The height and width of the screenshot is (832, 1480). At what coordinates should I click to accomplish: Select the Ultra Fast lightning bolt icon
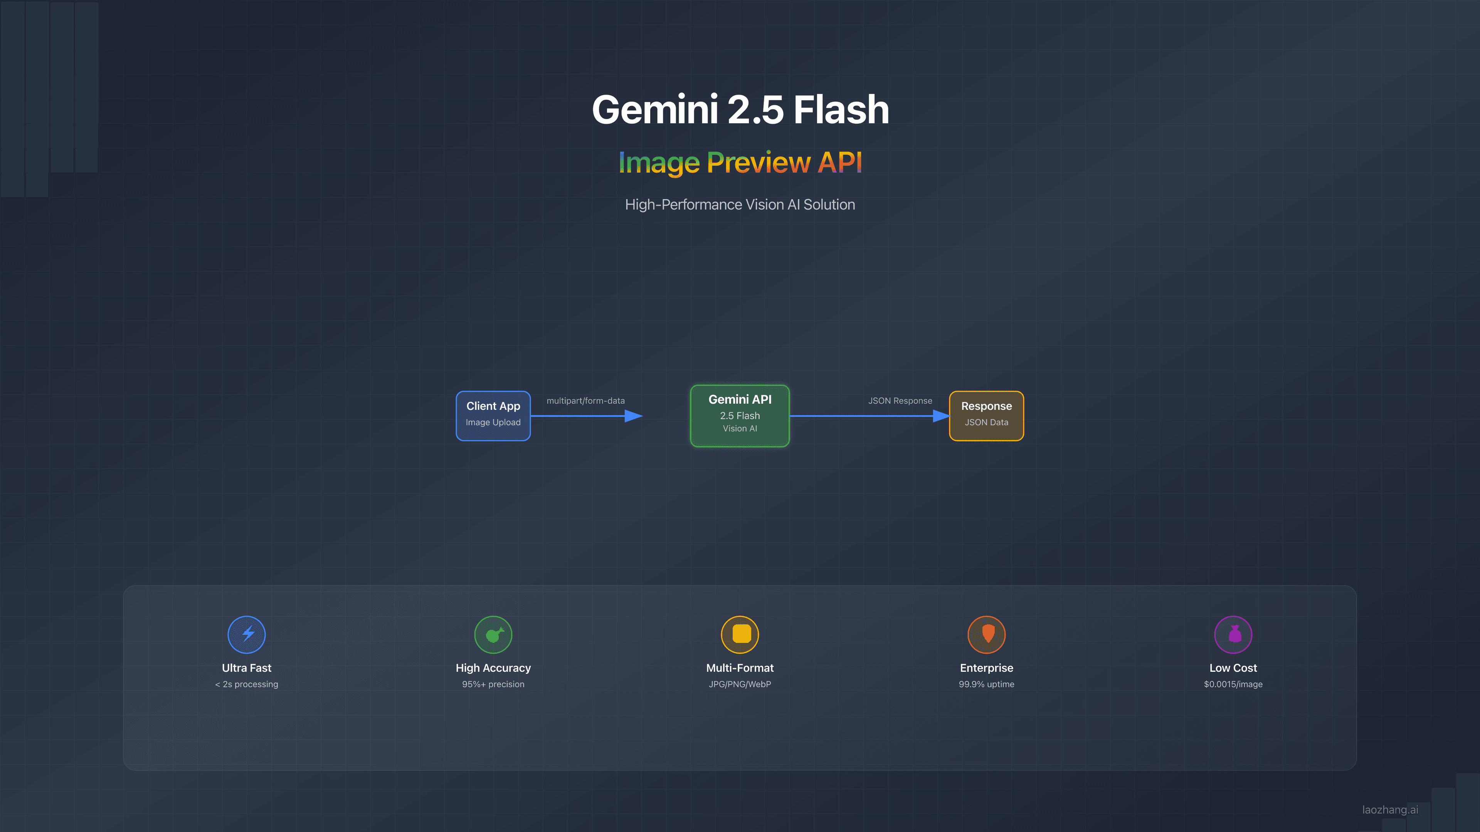tap(247, 634)
